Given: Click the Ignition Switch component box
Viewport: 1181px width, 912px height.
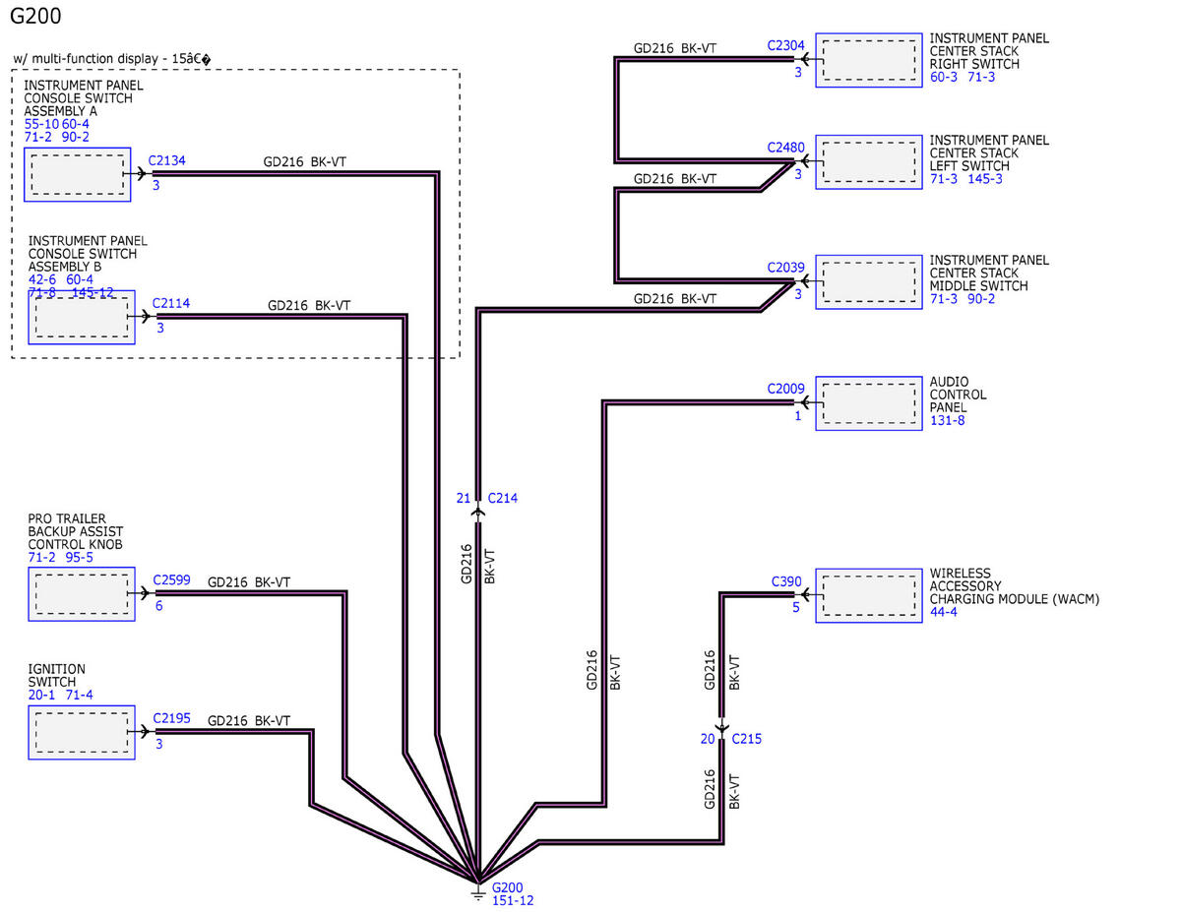Looking at the screenshot, I should (81, 733).
